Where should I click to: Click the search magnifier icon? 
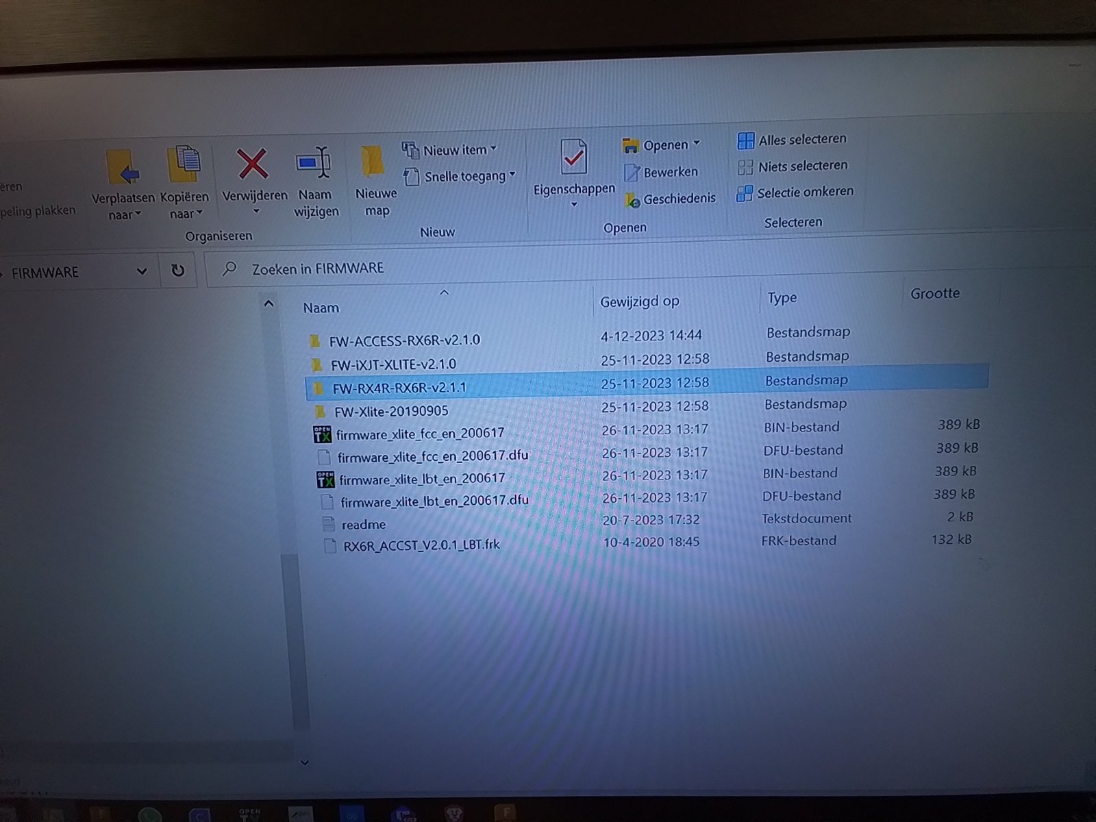[x=229, y=269]
